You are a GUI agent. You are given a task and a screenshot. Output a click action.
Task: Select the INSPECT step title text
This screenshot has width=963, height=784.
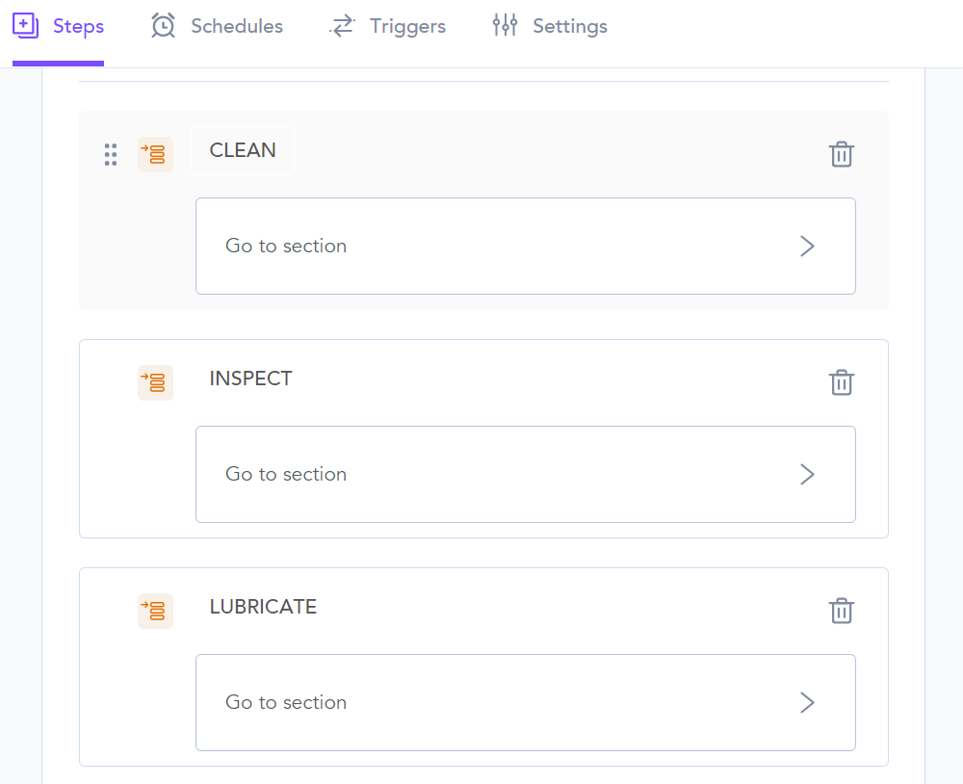point(250,379)
